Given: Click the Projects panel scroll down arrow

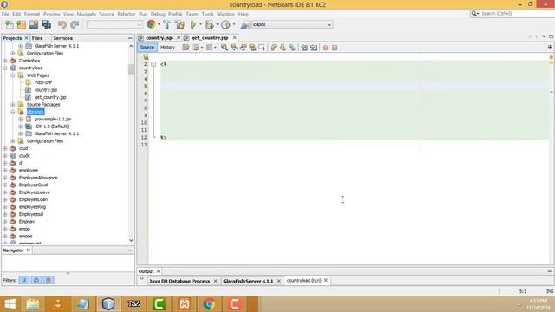Looking at the screenshot, I should pos(131,240).
